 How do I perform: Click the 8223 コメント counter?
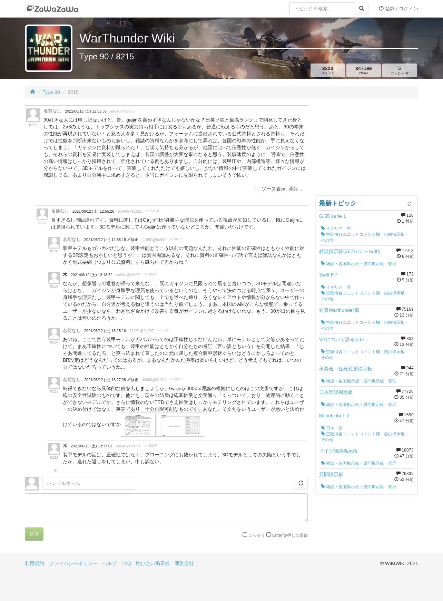pos(328,70)
